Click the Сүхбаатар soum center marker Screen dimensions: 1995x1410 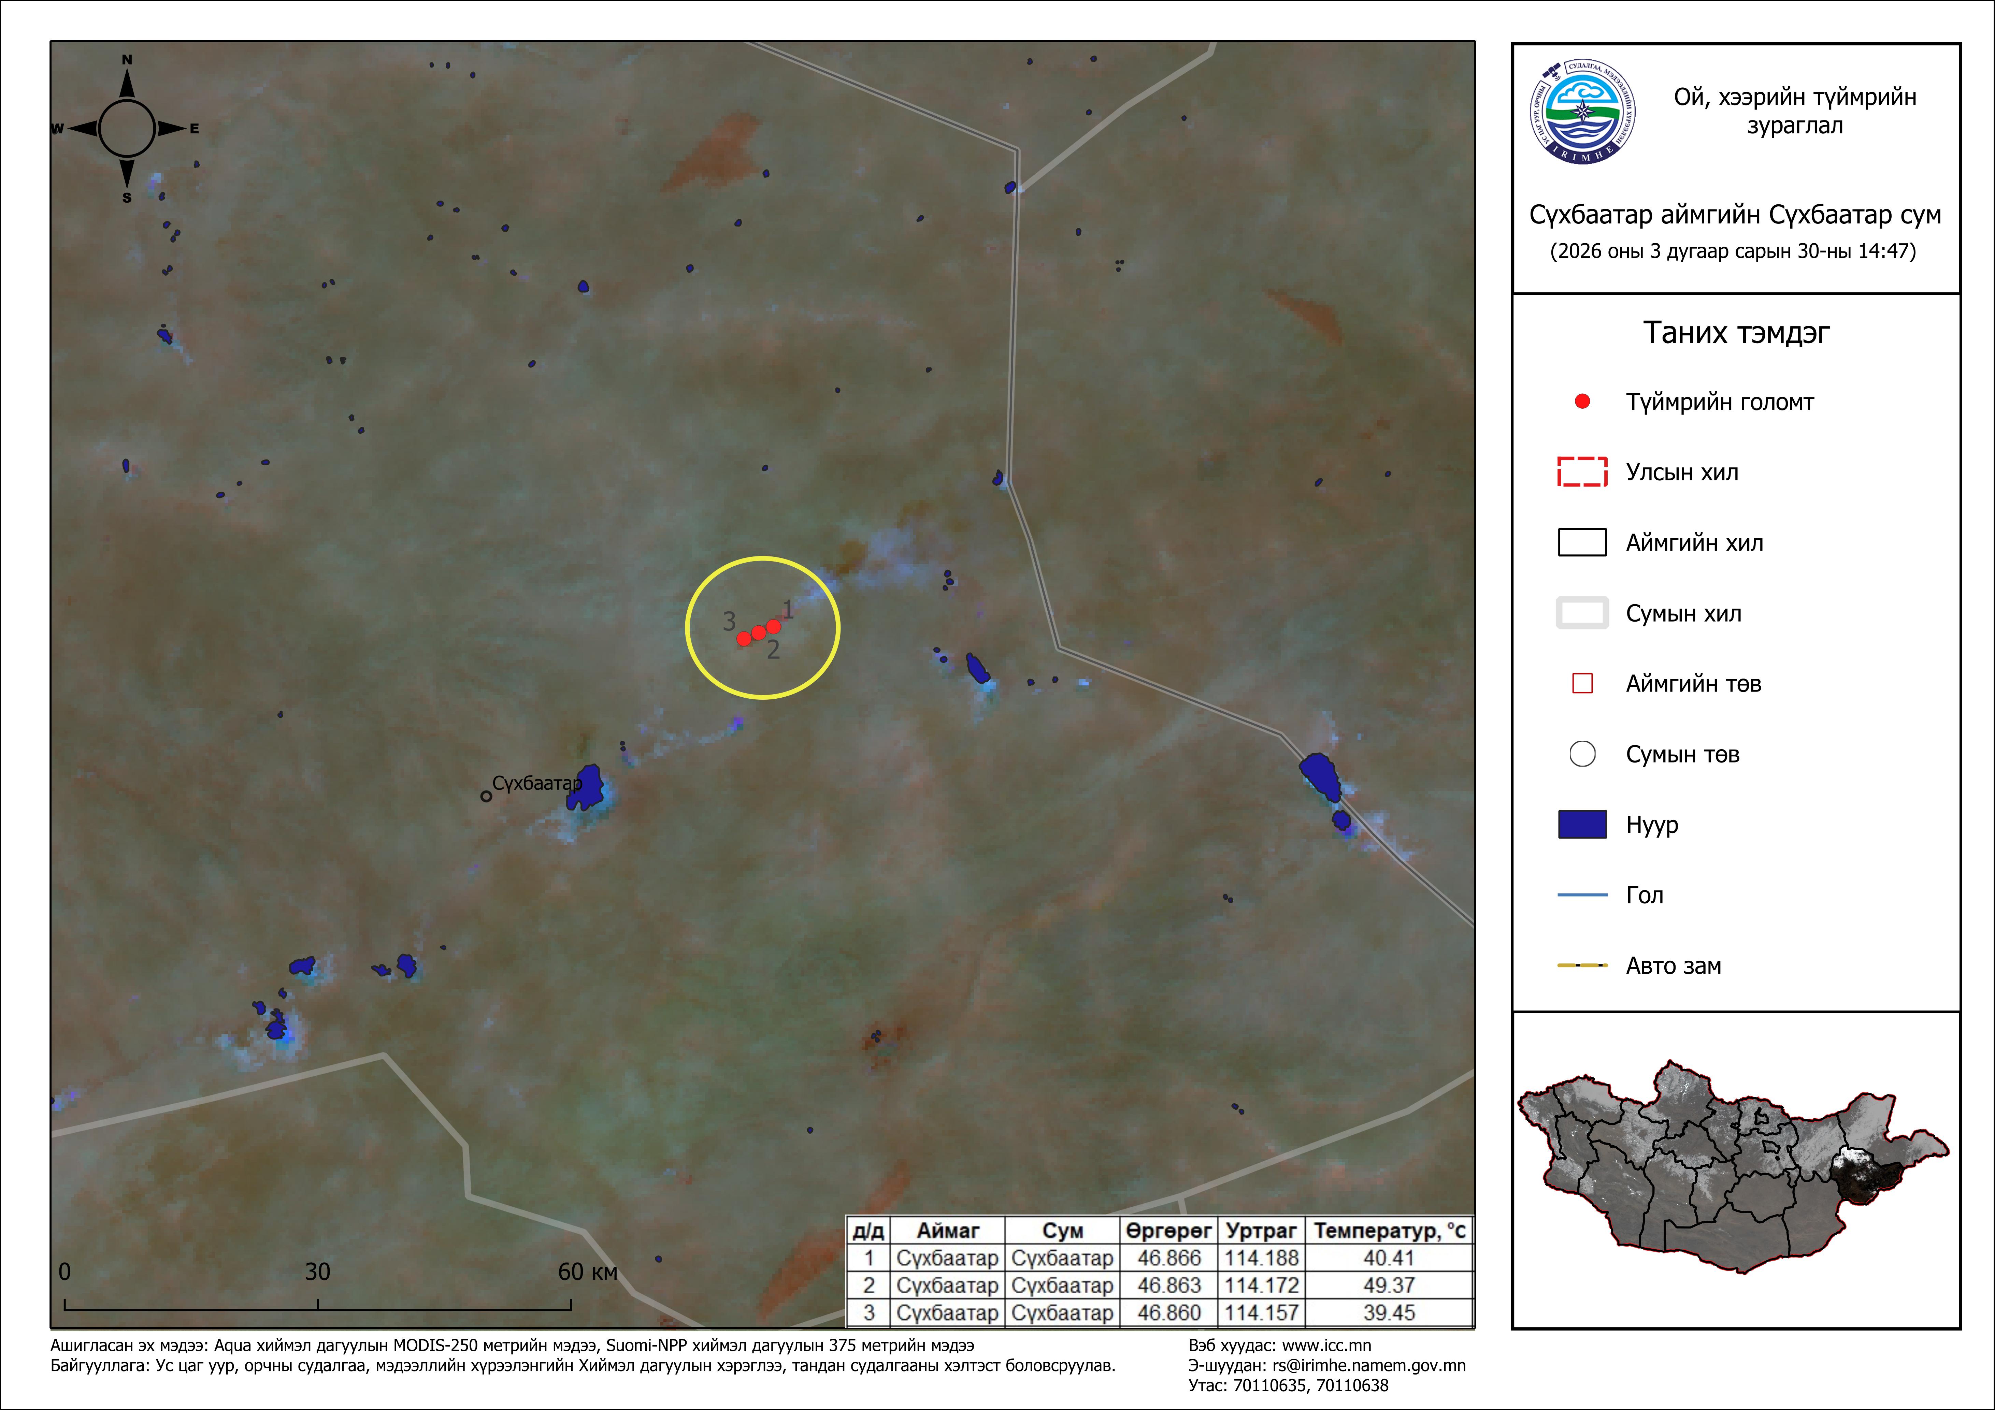pos(487,796)
